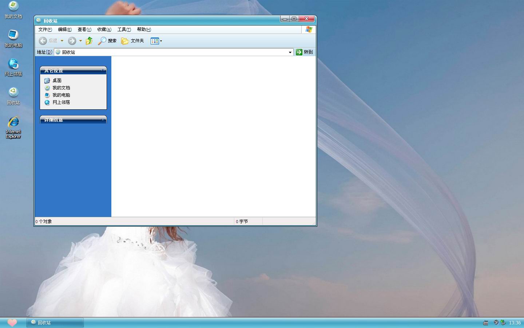This screenshot has width=524, height=328.
Task: Go to 网上邻居 in other places
Action: 57,102
